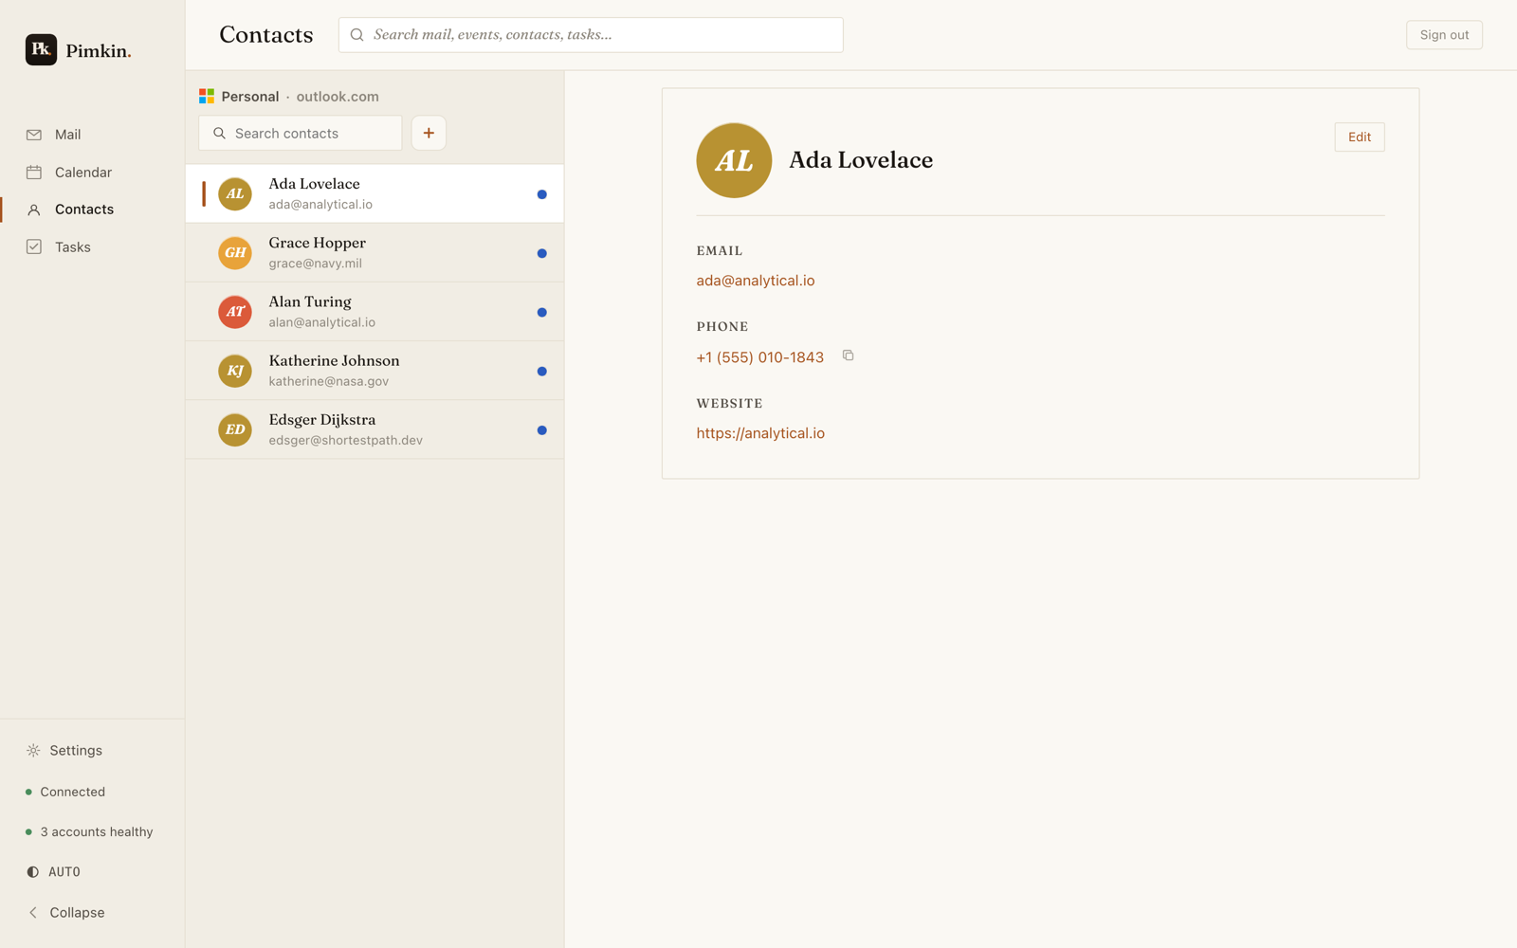Click the ED avatar for Edsger Dijkstra
Screen dimensions: 1517x948
click(x=235, y=429)
